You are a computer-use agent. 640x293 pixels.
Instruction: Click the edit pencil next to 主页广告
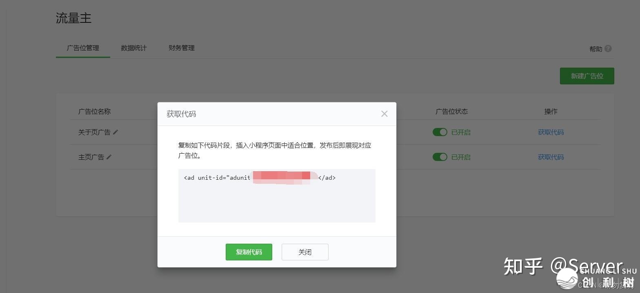(109, 157)
